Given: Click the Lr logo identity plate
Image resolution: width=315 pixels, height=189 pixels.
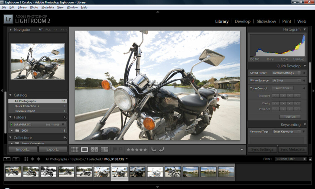Looking at the screenshot, I should tap(9, 19).
